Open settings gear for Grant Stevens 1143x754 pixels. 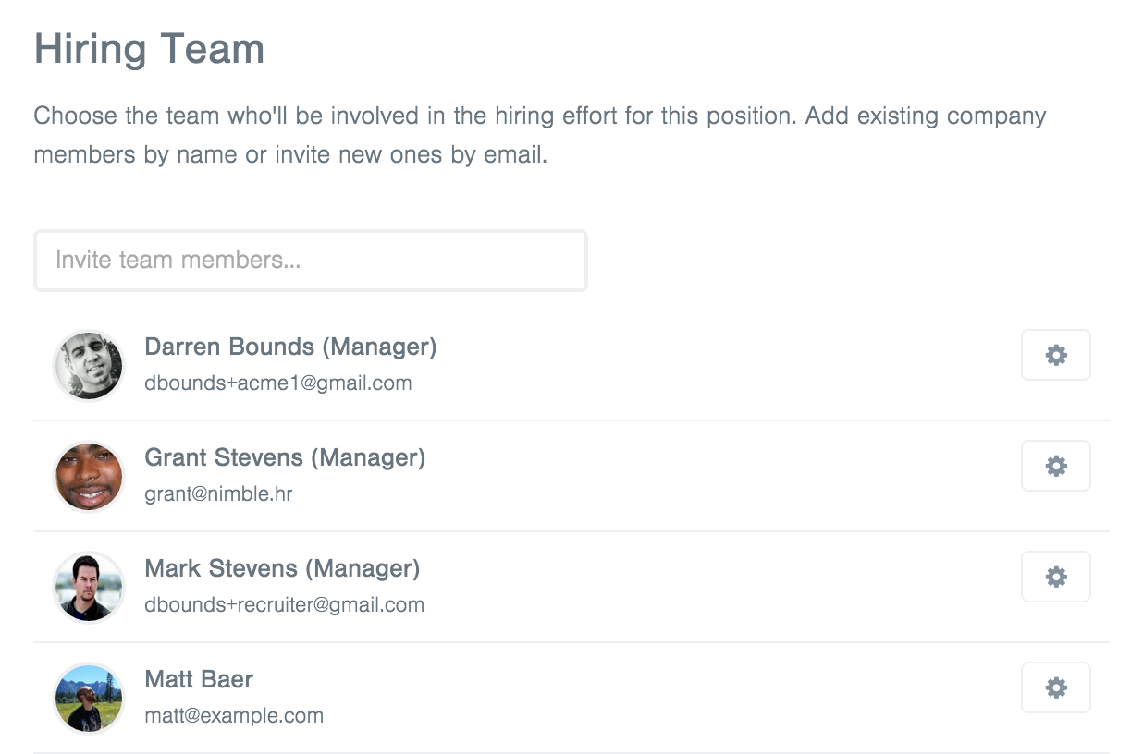coord(1055,466)
